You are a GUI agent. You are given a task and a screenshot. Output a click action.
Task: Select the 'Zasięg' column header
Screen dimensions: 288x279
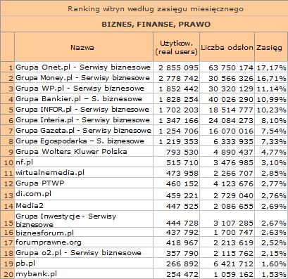click(269, 48)
